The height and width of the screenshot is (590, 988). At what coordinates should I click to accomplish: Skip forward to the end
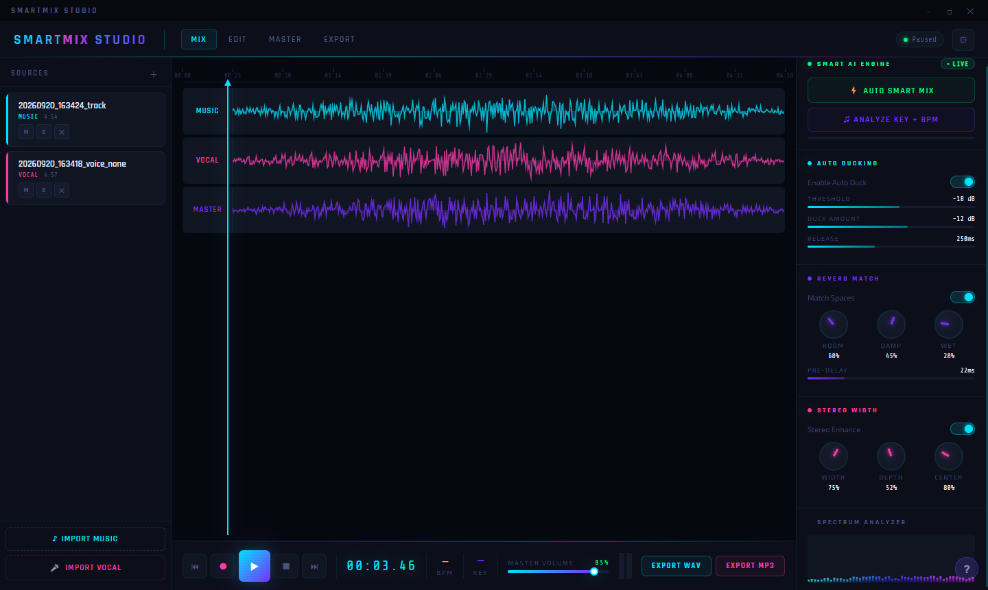coord(314,567)
